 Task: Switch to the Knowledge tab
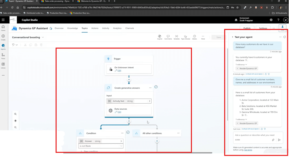73,28
